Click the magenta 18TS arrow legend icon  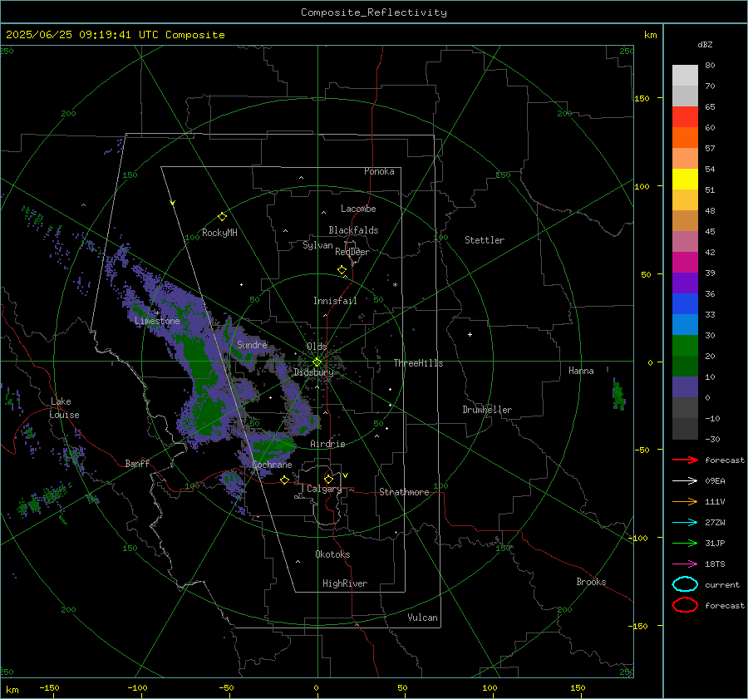(685, 564)
